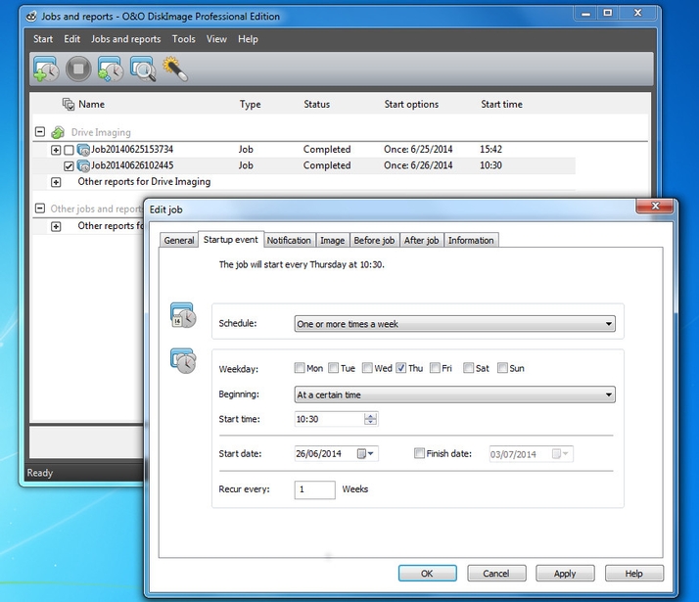The width and height of the screenshot is (699, 602).
Task: Check the box for Job20140625153734
Action: tap(69, 150)
